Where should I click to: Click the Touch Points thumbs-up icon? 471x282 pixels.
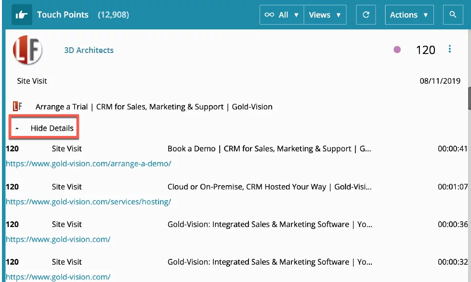(x=22, y=15)
